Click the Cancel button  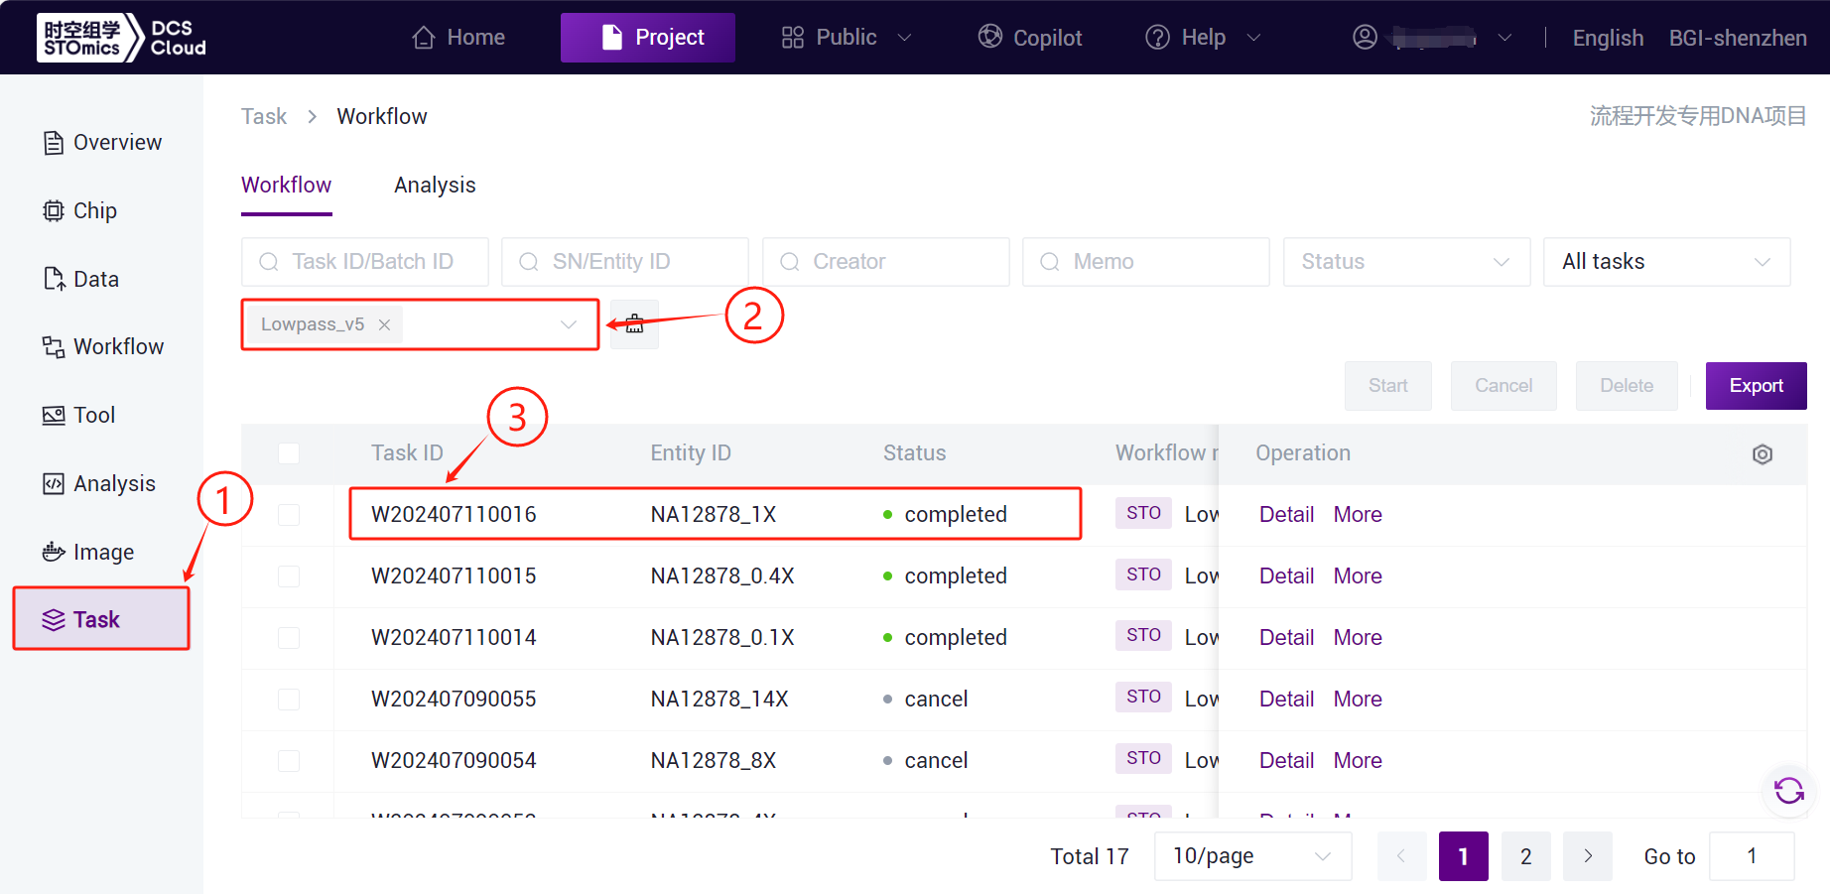(1503, 386)
